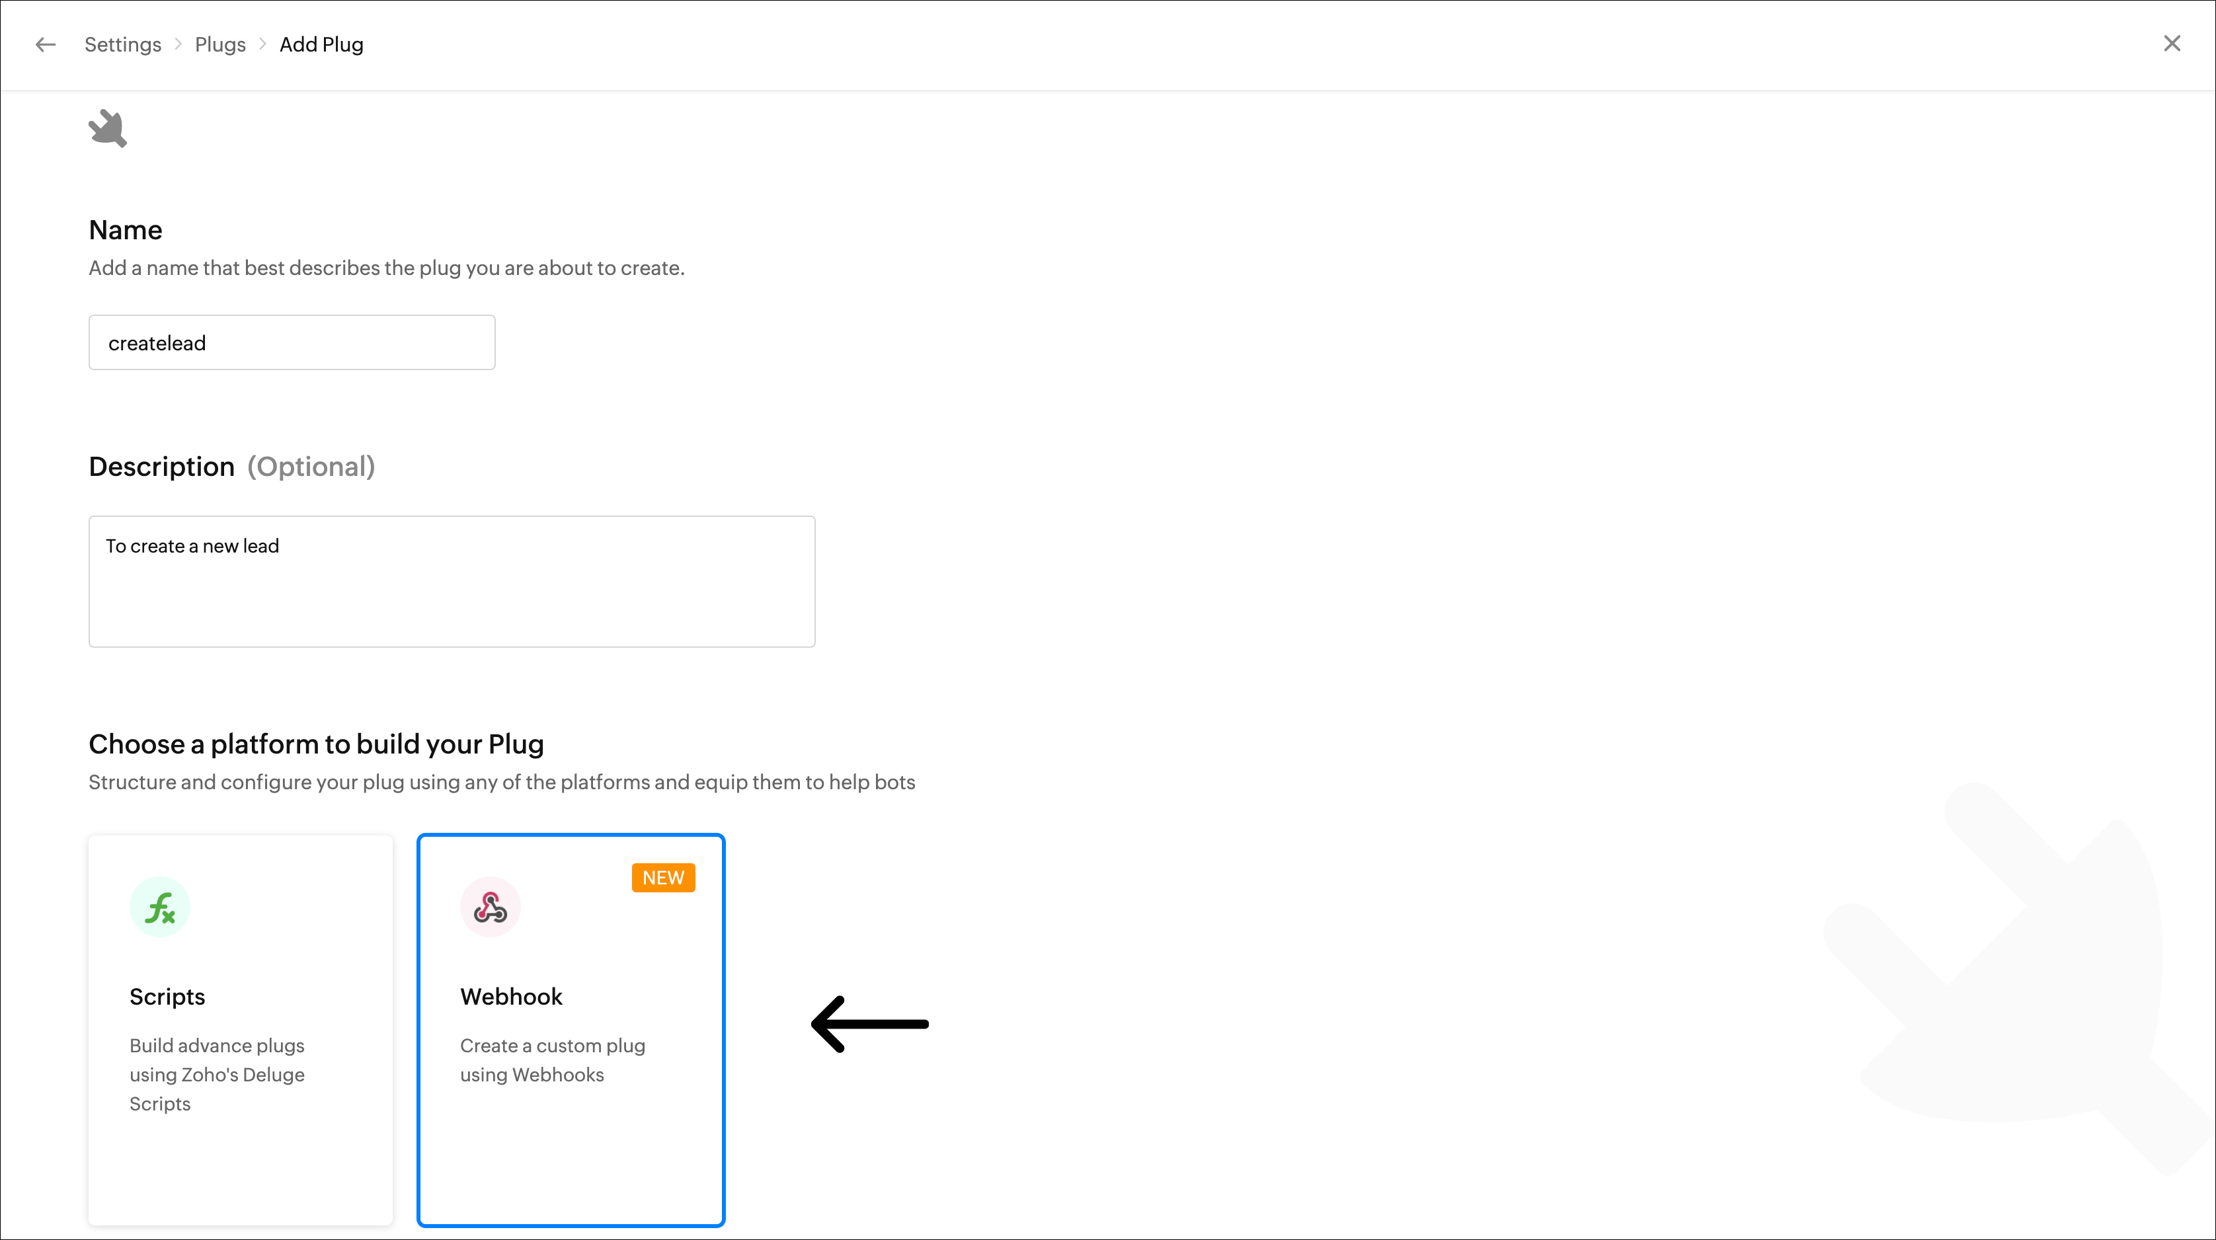Click the pink Webhook icon
This screenshot has height=1240, width=2216.
491,908
